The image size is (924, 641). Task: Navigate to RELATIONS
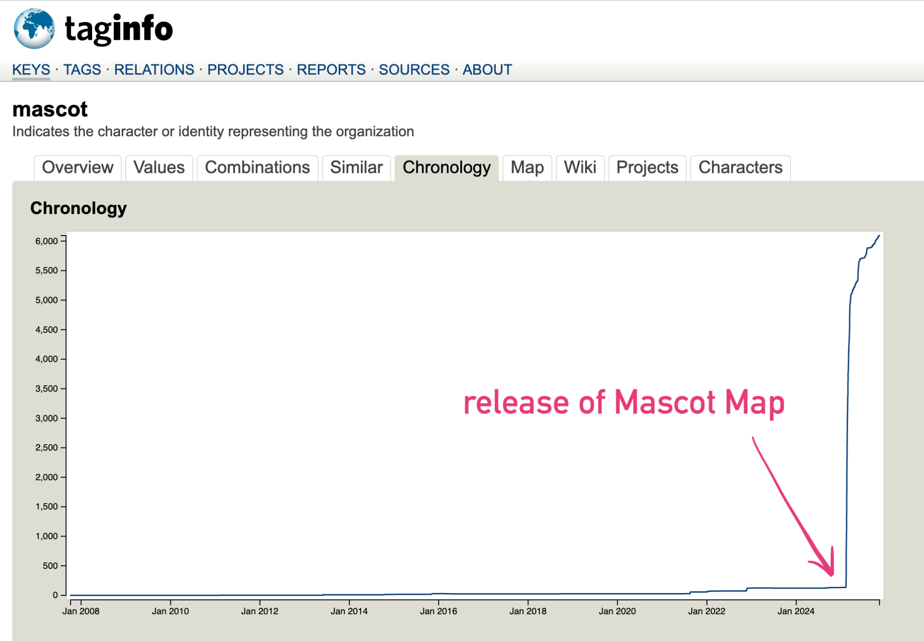point(154,69)
